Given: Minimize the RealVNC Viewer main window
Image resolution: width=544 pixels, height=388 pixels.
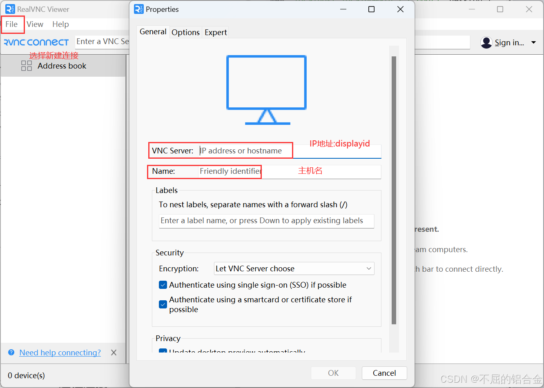Looking at the screenshot, I should point(472,9).
